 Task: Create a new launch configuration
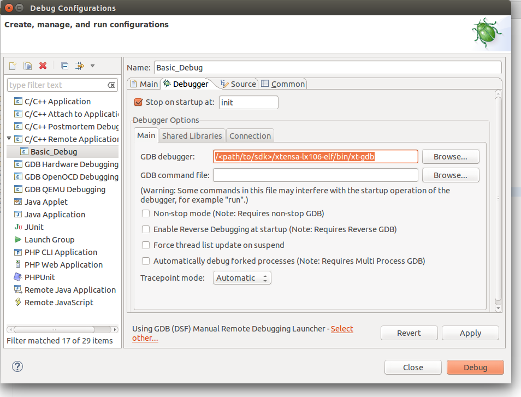point(13,66)
